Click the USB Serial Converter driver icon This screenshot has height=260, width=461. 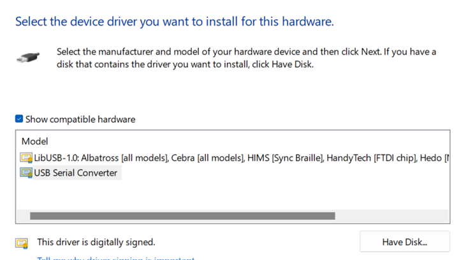26,172
